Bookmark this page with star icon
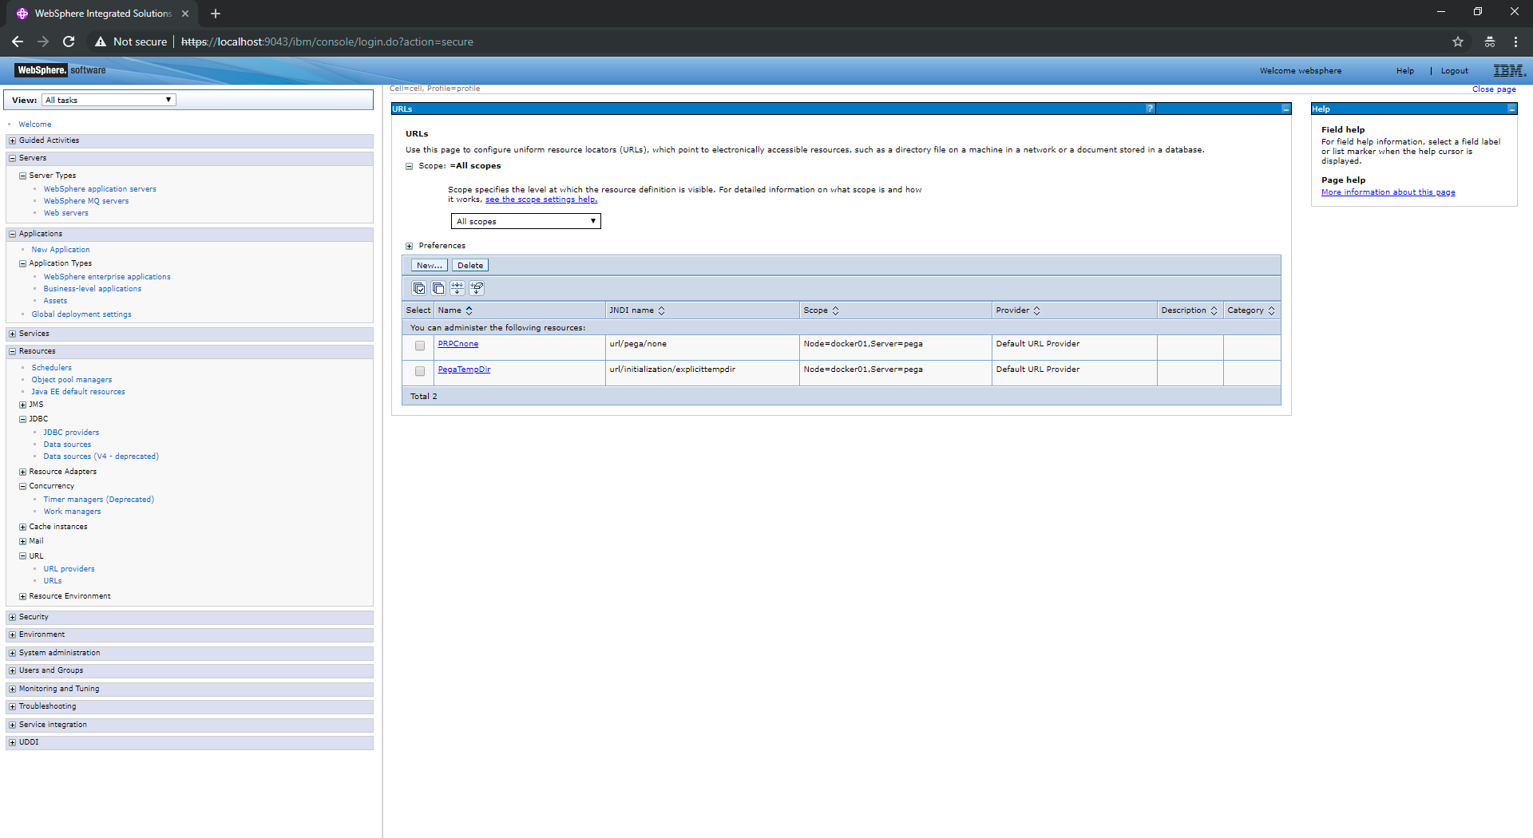1533x838 pixels. [1458, 42]
